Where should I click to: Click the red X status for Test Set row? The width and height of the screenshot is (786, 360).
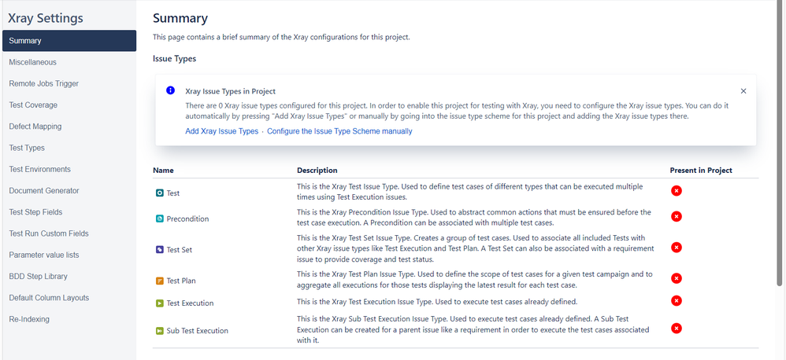677,247
